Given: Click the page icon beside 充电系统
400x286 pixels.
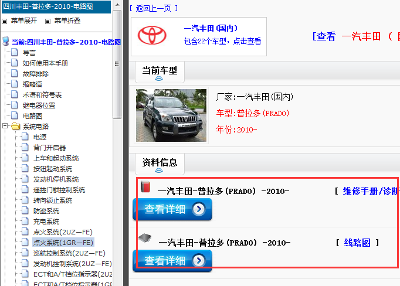Looking at the screenshot, I should (x=25, y=222).
